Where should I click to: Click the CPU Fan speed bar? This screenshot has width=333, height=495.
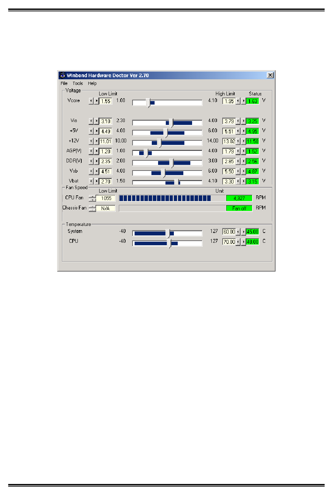pyautogui.click(x=172, y=198)
